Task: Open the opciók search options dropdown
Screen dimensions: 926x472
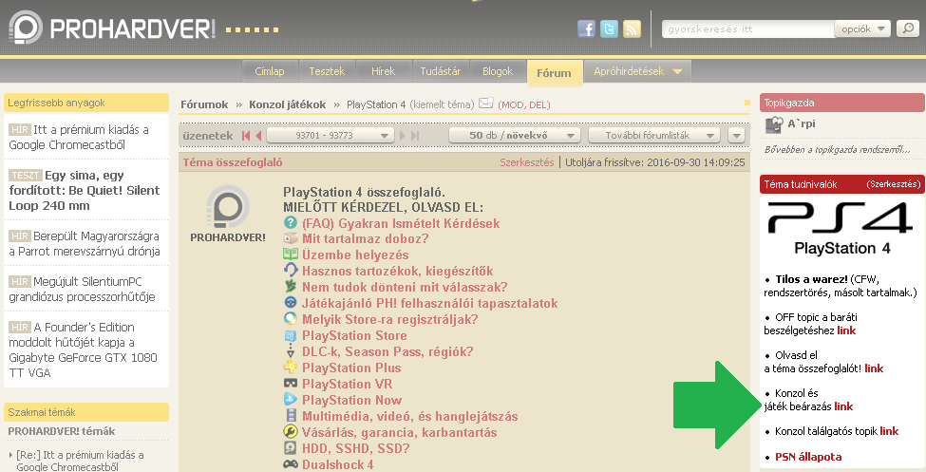Action: 862,28
